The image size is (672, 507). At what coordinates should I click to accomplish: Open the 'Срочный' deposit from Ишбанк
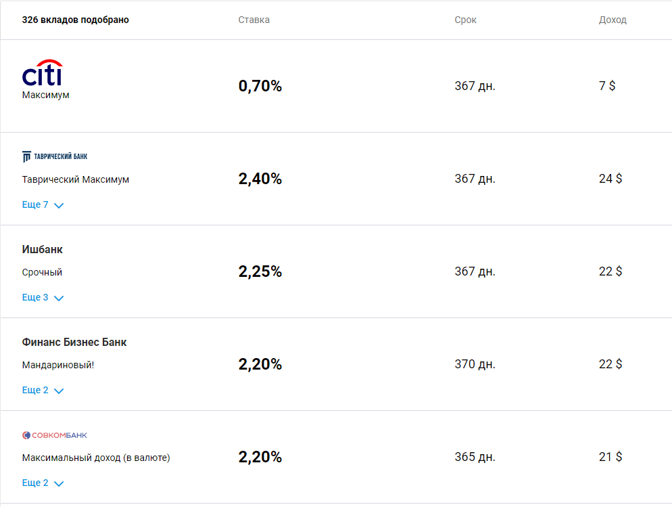pyautogui.click(x=42, y=272)
